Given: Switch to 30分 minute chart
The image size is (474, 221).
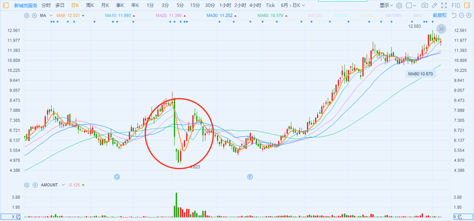Looking at the screenshot, I should (x=210, y=5).
